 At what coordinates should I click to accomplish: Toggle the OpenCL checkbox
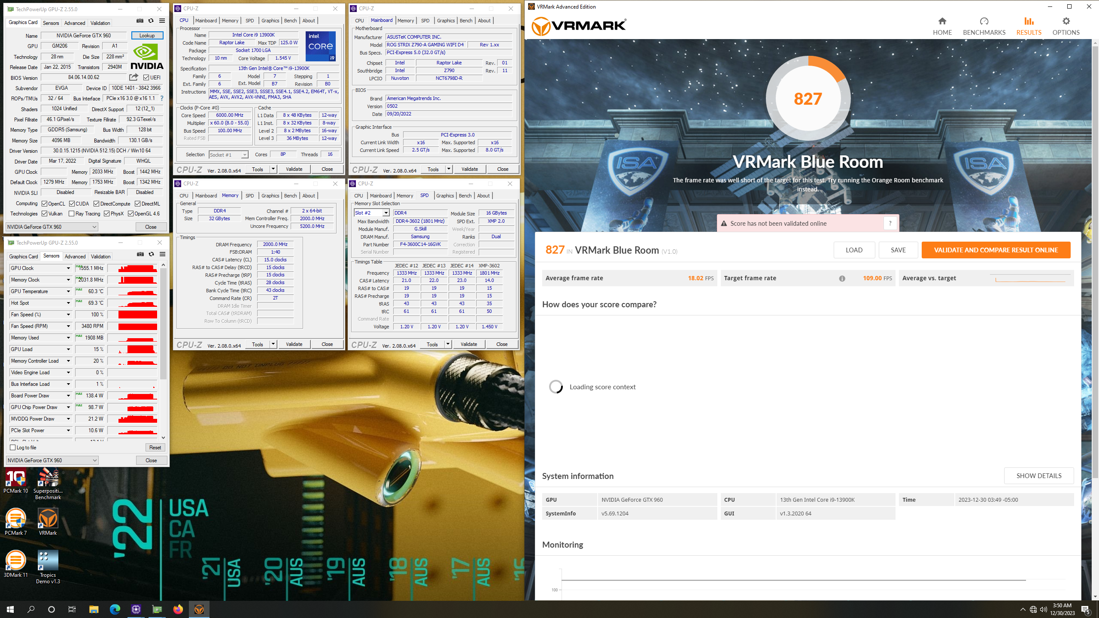pyautogui.click(x=44, y=203)
